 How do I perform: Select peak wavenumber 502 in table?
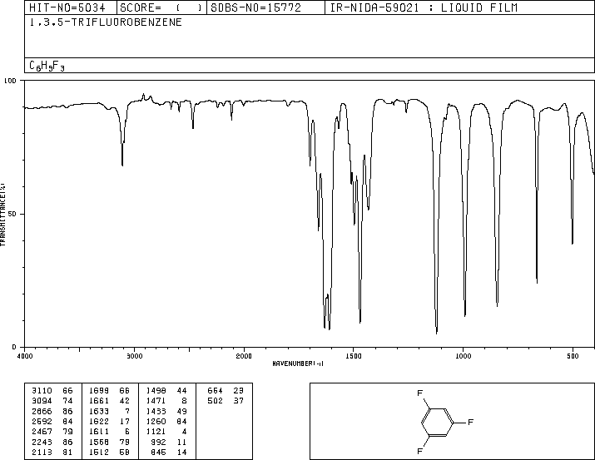coord(216,401)
